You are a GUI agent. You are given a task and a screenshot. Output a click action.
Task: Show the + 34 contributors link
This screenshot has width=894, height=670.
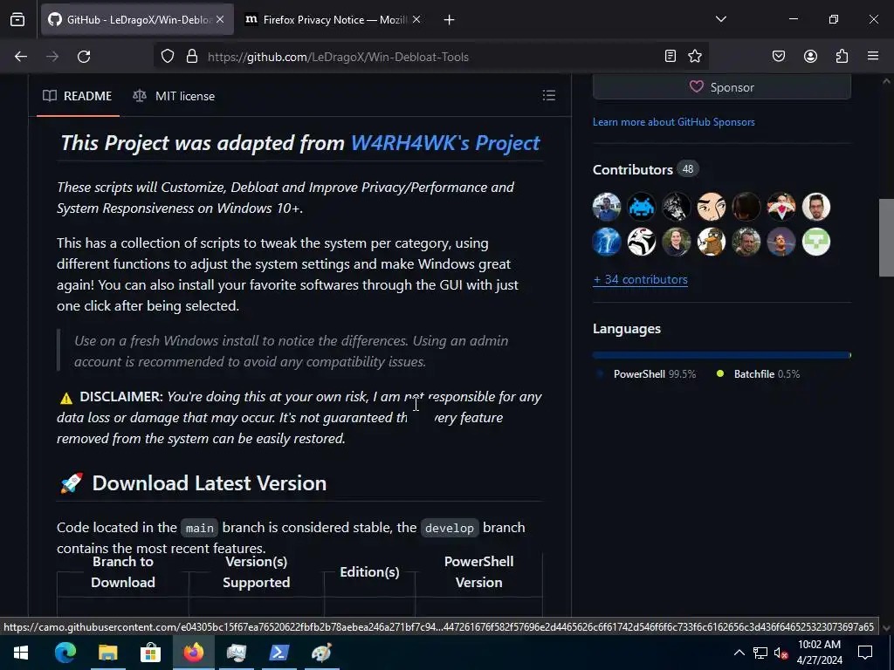640,279
